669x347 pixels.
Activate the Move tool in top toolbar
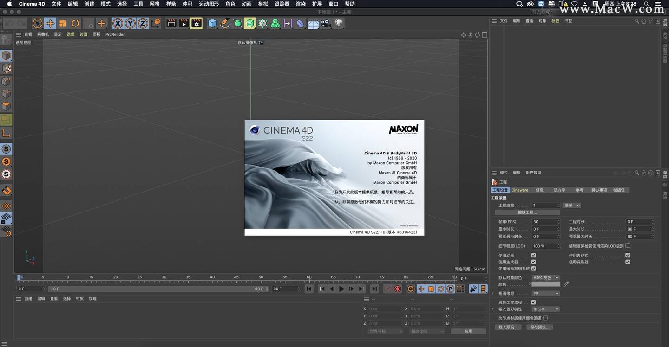click(x=50, y=23)
